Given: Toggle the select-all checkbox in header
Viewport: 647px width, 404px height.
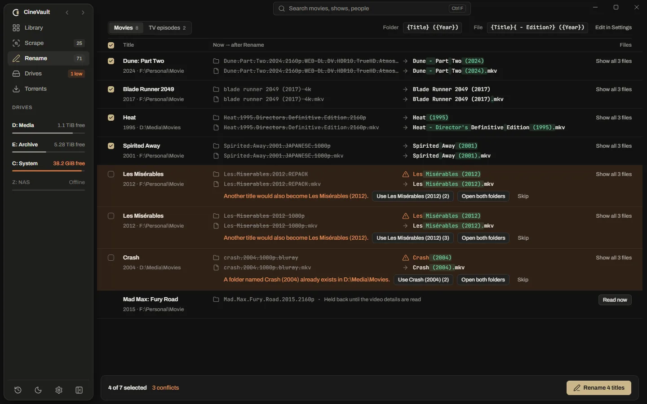Looking at the screenshot, I should click(111, 45).
